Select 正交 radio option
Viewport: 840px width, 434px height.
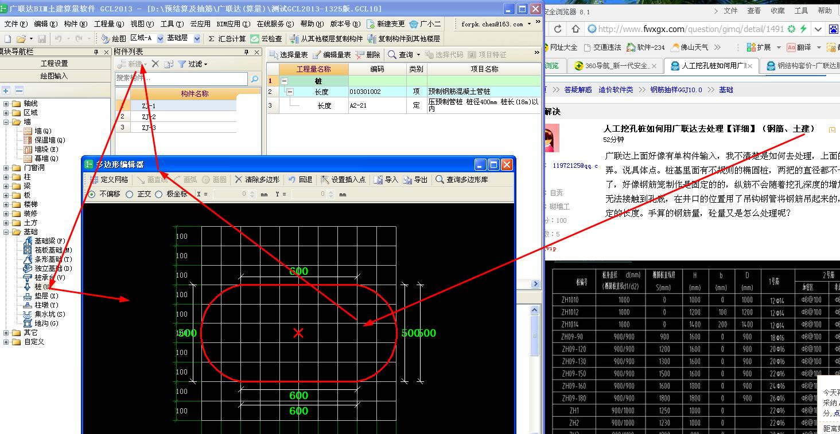tap(129, 194)
